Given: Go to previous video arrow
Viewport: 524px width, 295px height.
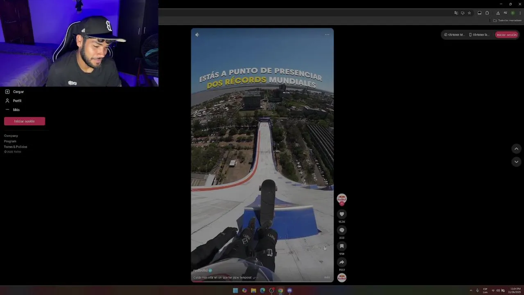Looking at the screenshot, I should coord(516,149).
